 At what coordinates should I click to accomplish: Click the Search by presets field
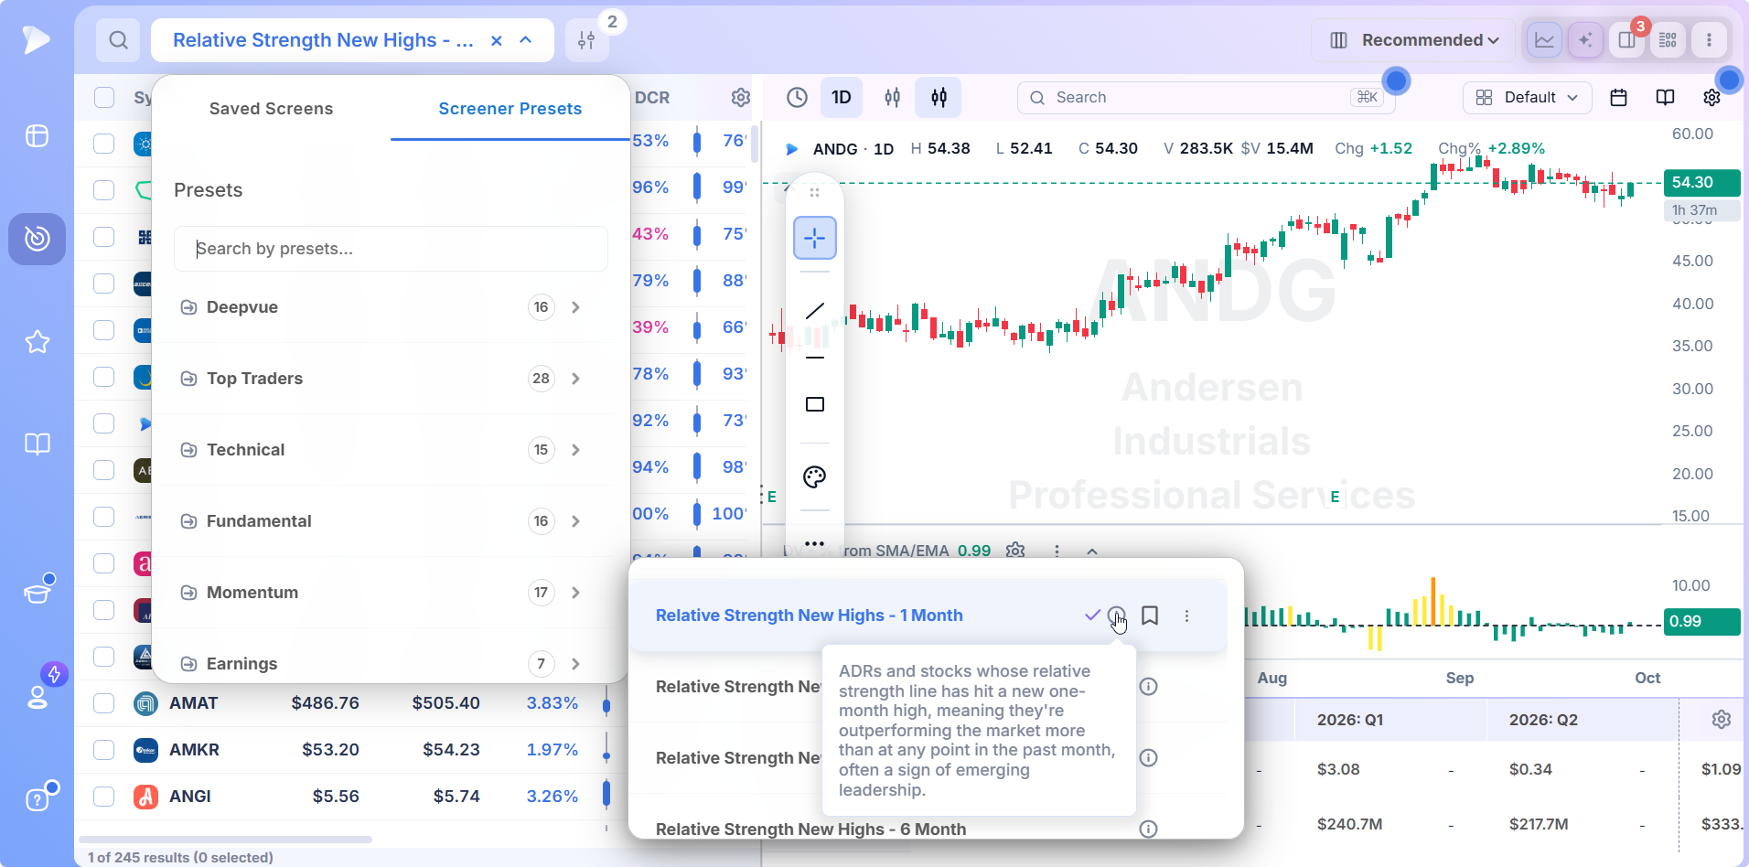tap(391, 249)
